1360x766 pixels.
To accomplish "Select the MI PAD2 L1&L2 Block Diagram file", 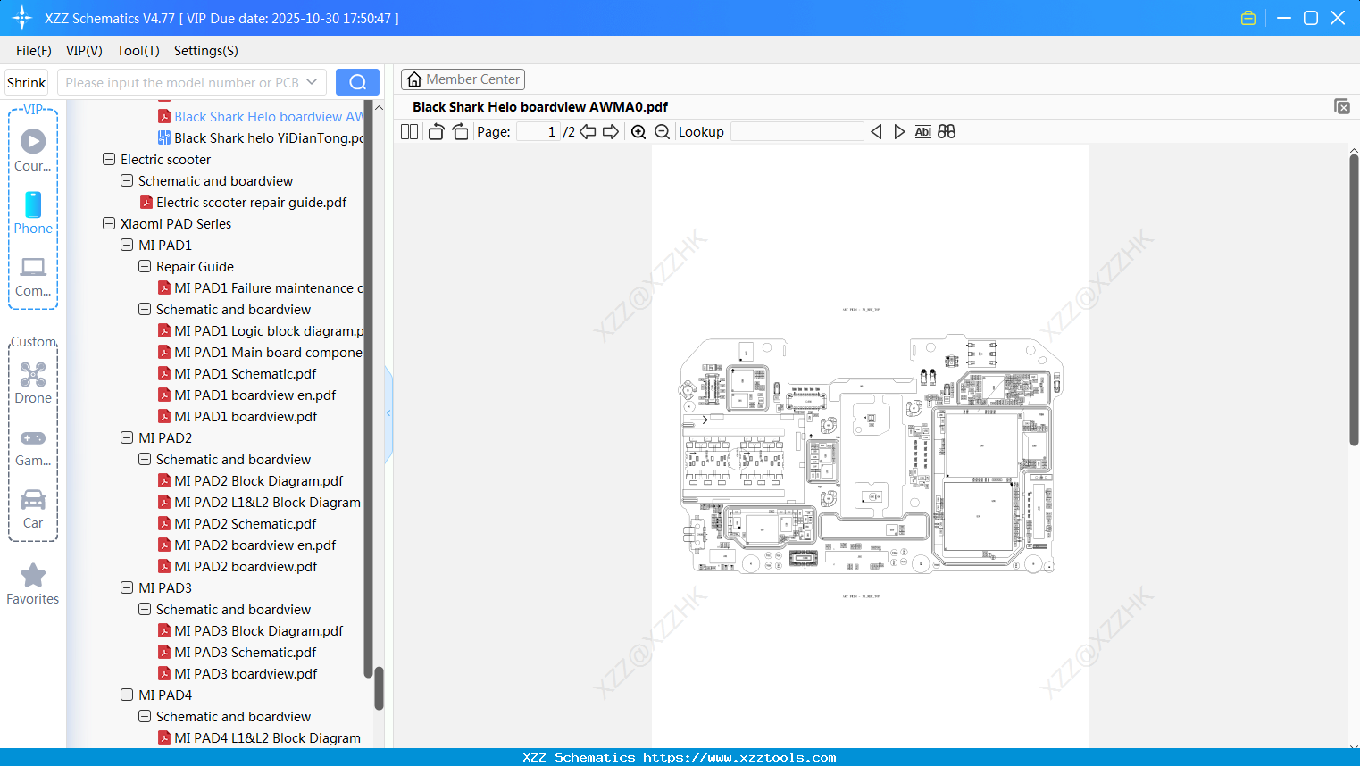I will click(x=268, y=503).
